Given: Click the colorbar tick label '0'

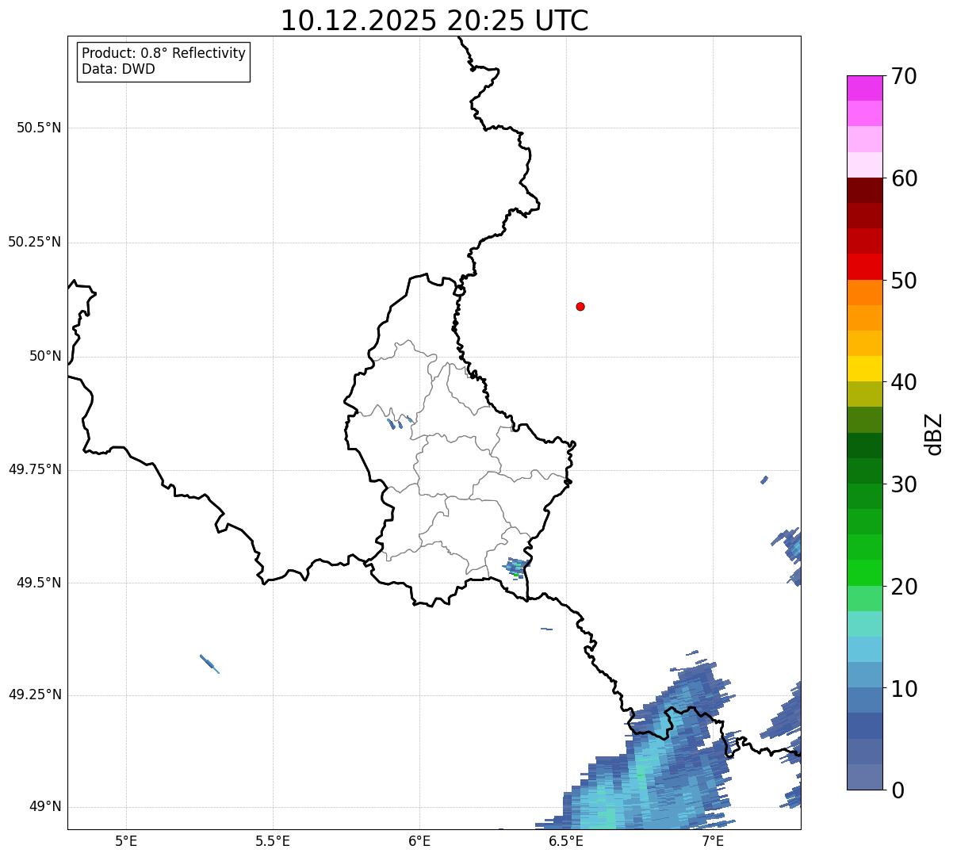Looking at the screenshot, I should click(897, 790).
